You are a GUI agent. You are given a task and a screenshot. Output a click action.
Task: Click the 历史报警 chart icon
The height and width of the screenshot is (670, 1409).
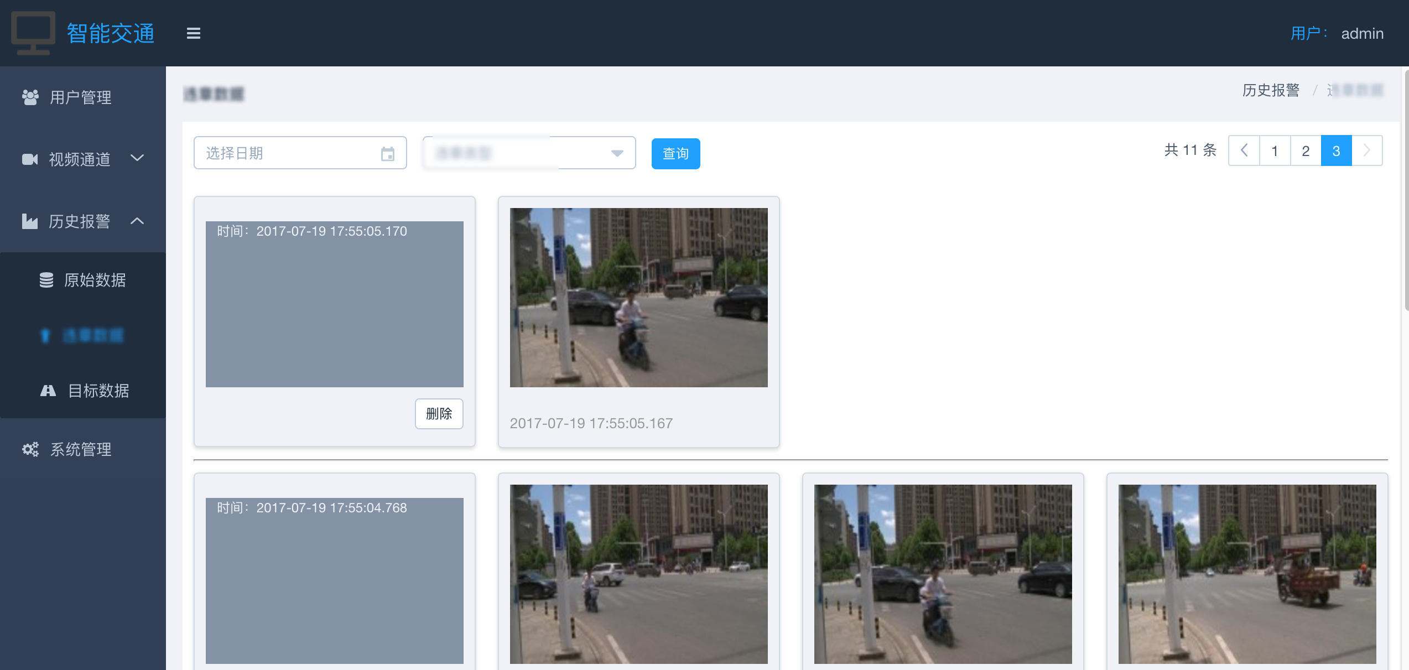[x=30, y=221]
